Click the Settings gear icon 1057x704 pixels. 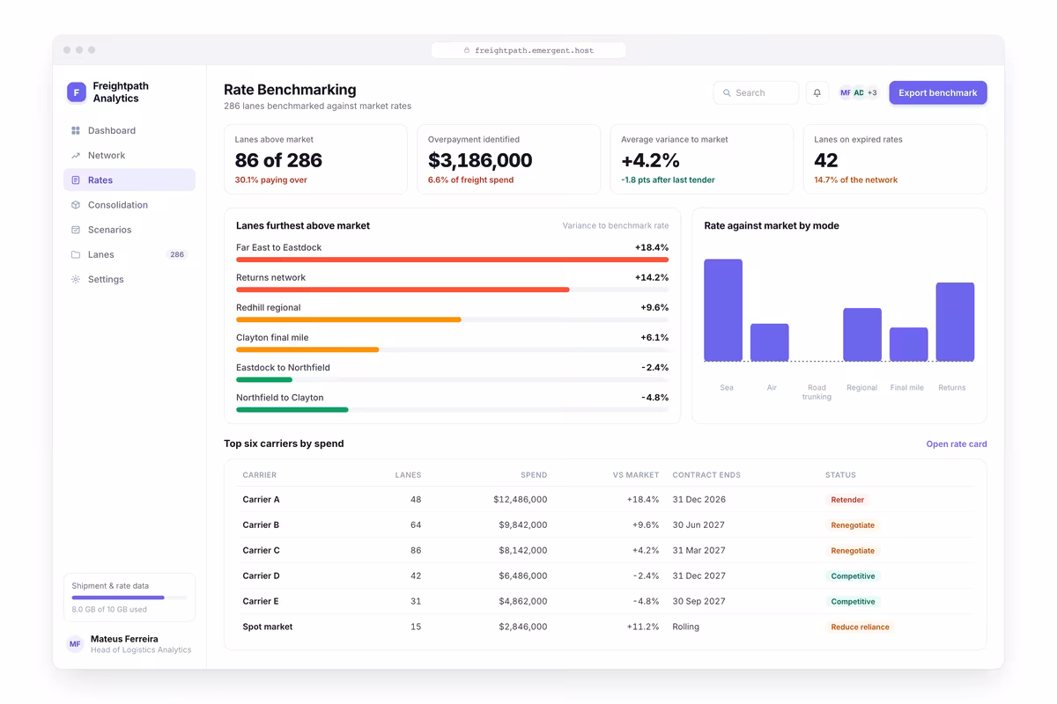pos(76,279)
